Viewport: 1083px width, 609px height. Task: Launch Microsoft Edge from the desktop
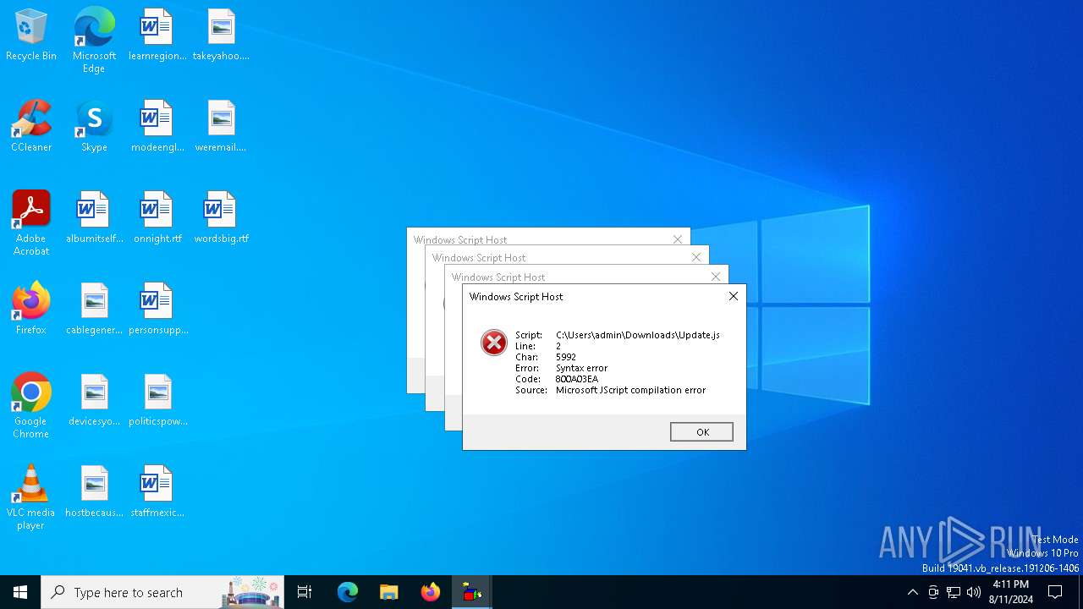94,40
